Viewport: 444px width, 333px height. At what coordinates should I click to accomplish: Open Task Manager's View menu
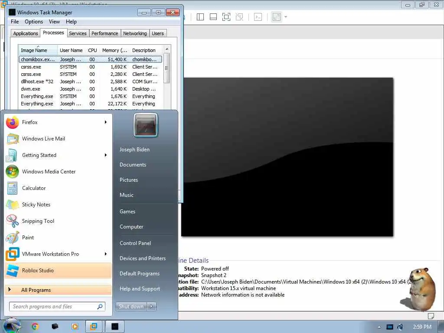54,22
